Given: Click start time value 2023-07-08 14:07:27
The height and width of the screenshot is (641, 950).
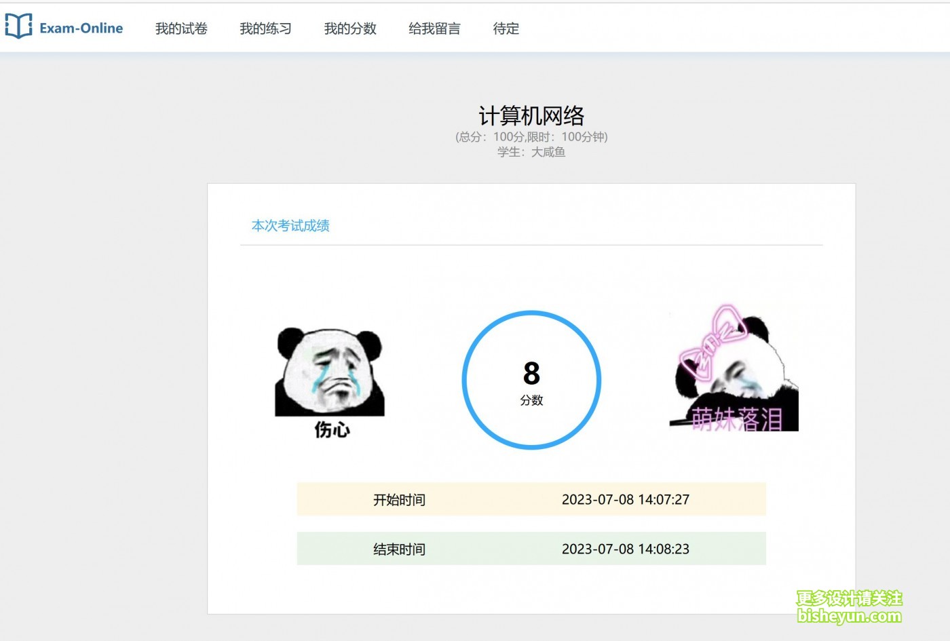Looking at the screenshot, I should point(626,500).
